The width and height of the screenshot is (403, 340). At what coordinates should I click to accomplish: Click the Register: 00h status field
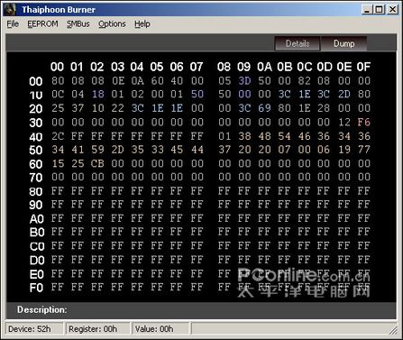(98, 329)
